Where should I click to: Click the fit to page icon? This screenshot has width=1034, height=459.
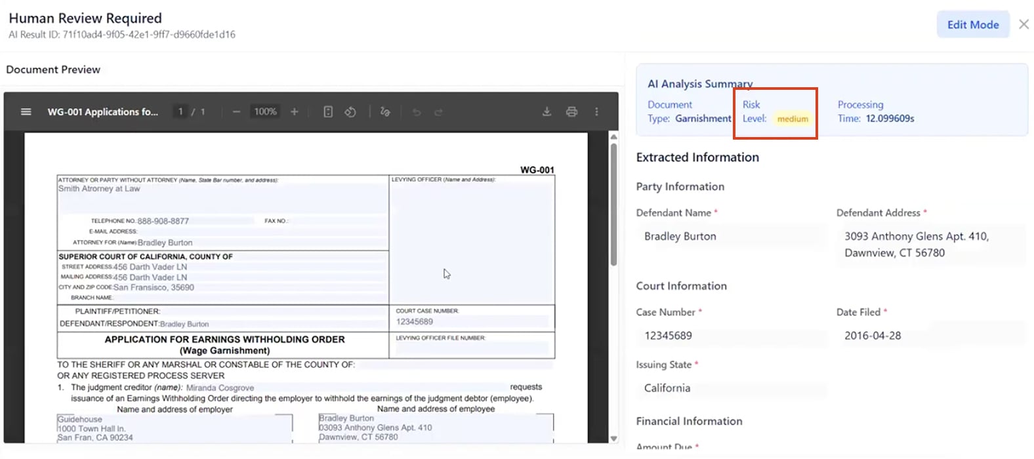point(328,112)
